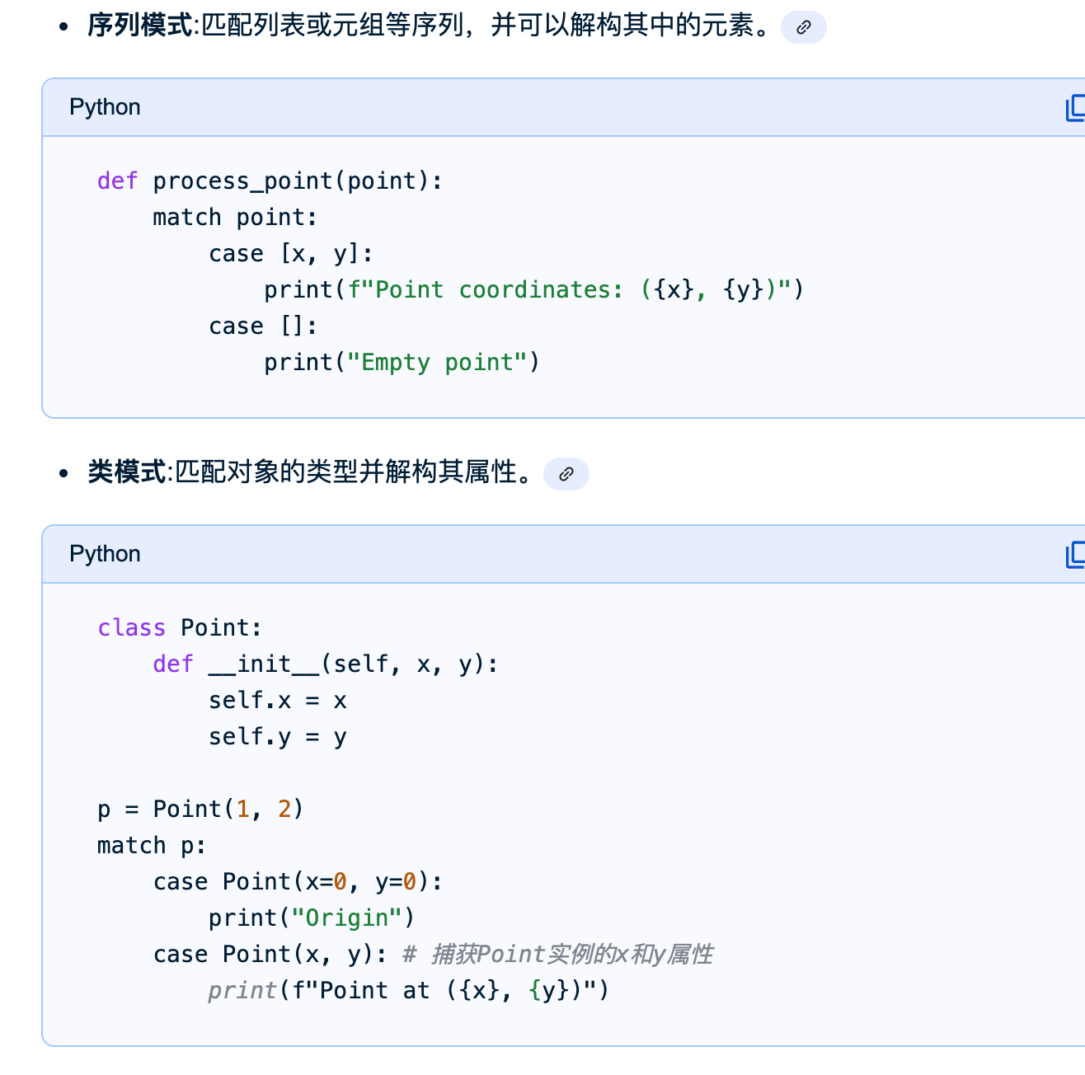Click the self.x = x code line
The height and width of the screenshot is (1075, 1085).
(x=277, y=701)
